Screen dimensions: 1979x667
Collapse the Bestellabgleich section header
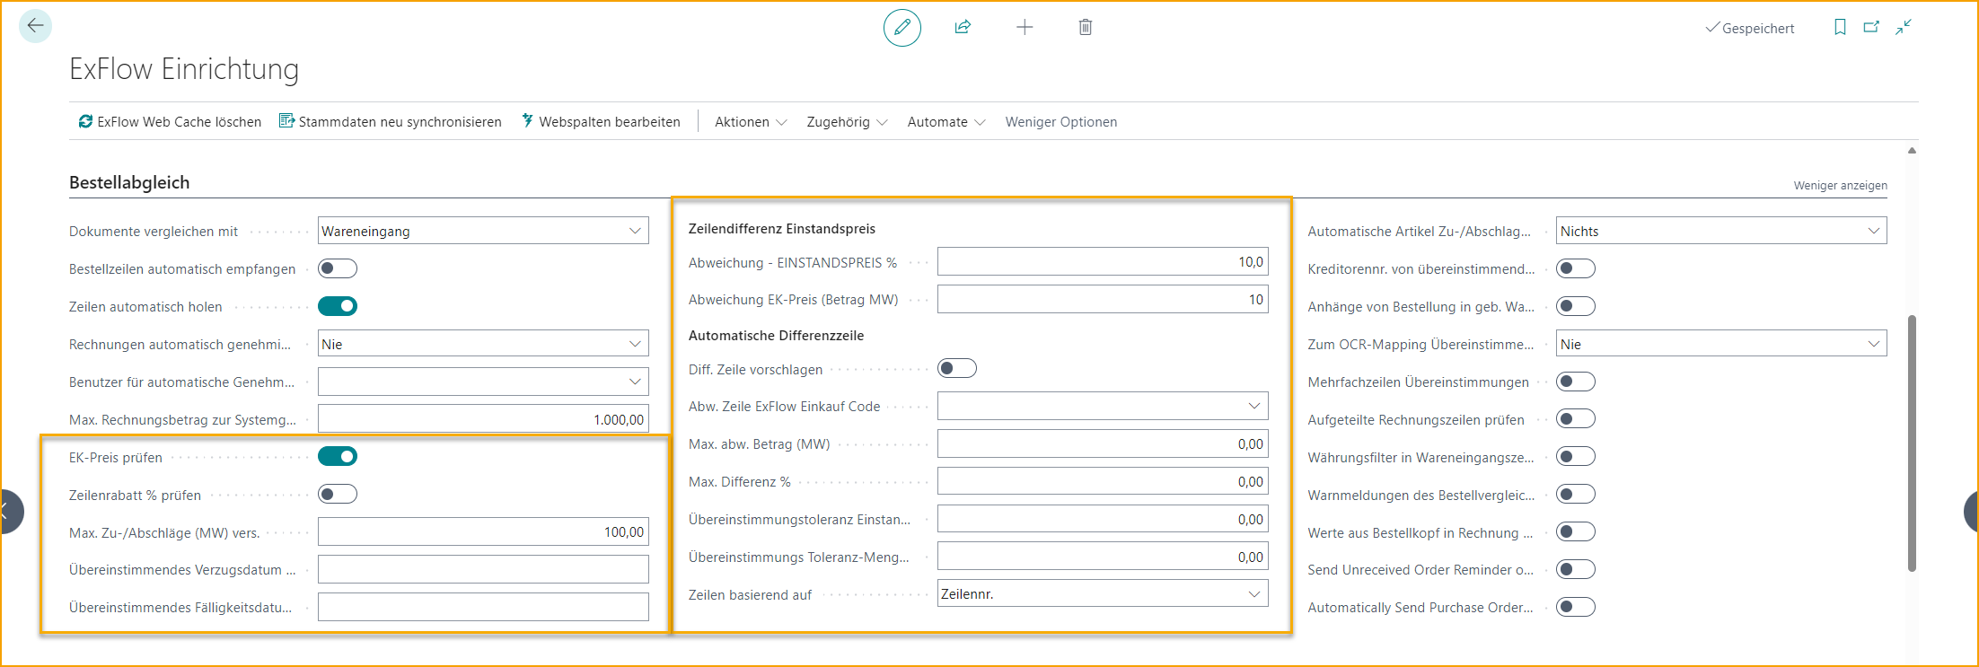[x=129, y=182]
